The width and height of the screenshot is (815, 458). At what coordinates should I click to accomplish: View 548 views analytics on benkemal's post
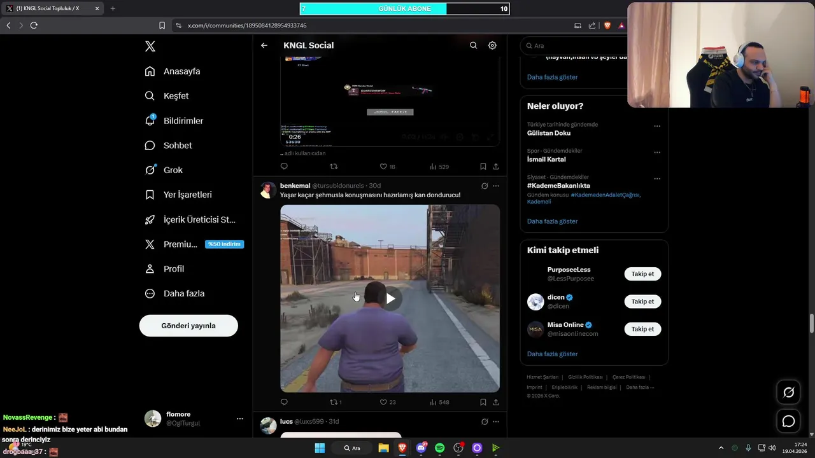[x=439, y=402]
